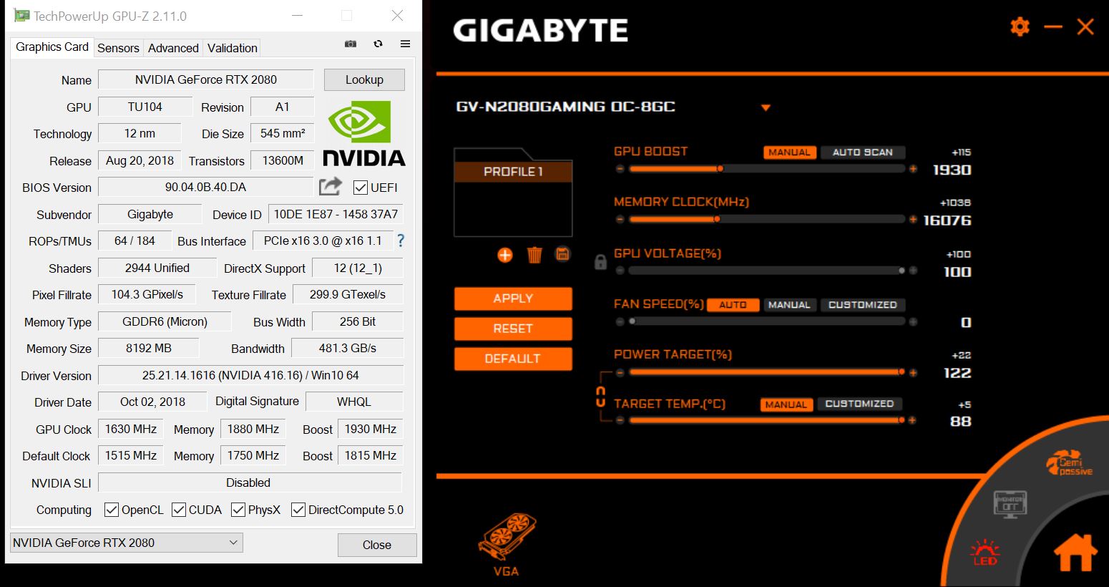Save profile using the disk icon
The image size is (1109, 587).
click(x=563, y=254)
